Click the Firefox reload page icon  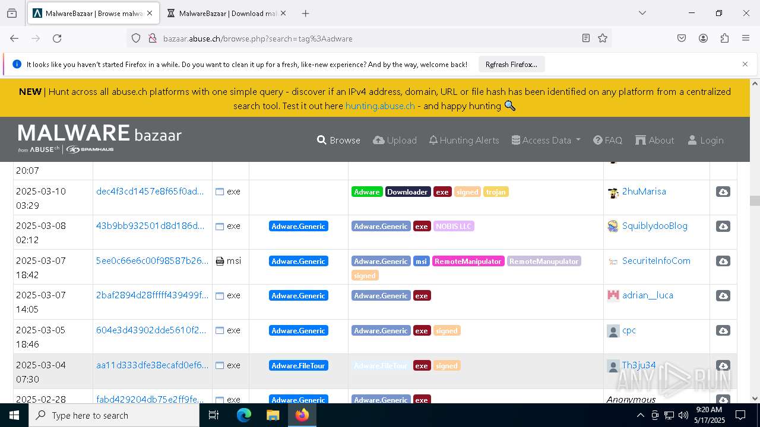click(x=57, y=39)
